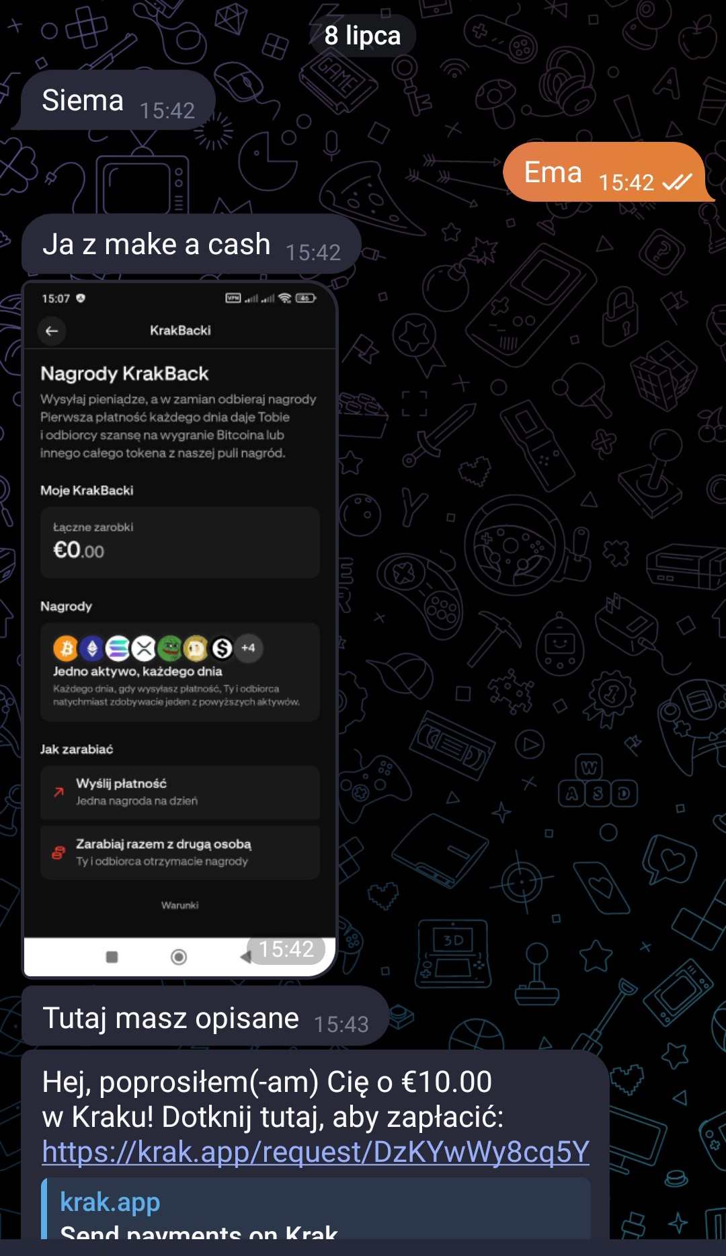Select "Zarabiaj razem z drugą osobą" option
The height and width of the screenshot is (1256, 726).
179,853
